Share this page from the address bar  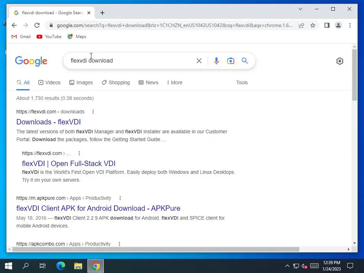tap(301, 25)
